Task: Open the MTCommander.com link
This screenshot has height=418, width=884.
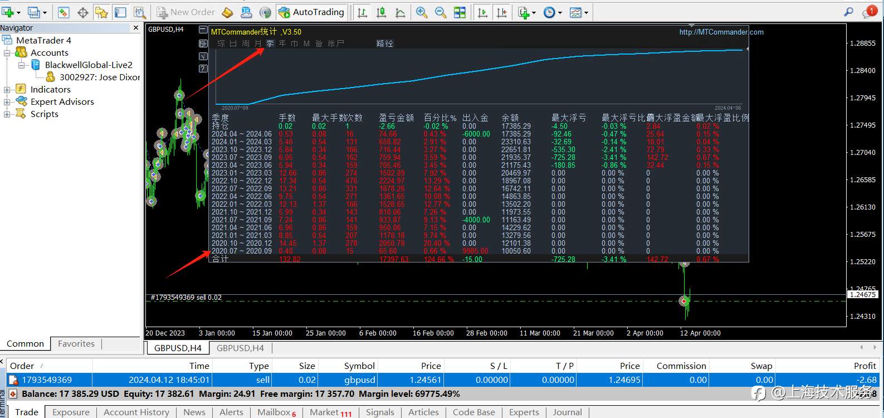Action: tap(721, 32)
